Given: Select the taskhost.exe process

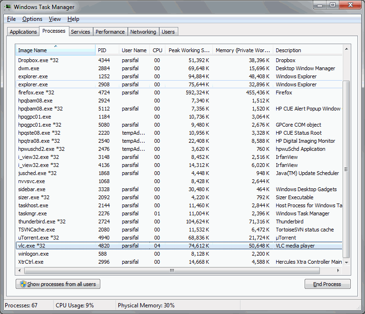Looking at the screenshot, I should click(x=179, y=205).
